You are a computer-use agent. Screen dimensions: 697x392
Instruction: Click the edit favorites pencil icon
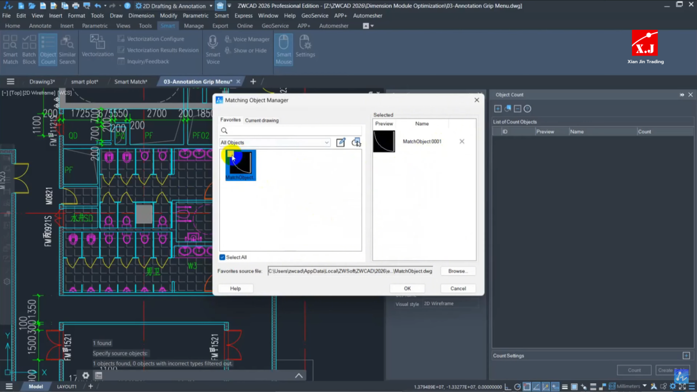pyautogui.click(x=341, y=143)
